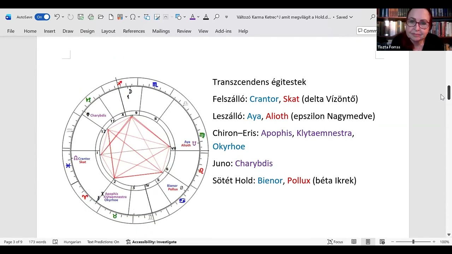Image resolution: width=452 pixels, height=254 pixels.
Task: Open the Draw ribbon tab
Action: point(68,31)
